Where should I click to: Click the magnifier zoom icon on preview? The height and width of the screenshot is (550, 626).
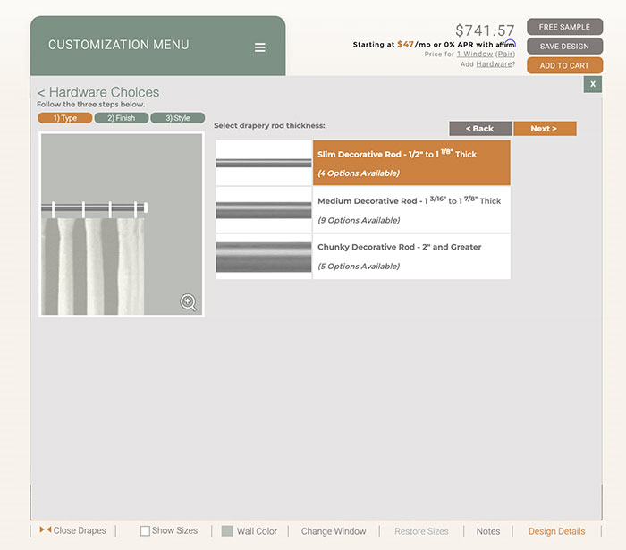pyautogui.click(x=188, y=302)
